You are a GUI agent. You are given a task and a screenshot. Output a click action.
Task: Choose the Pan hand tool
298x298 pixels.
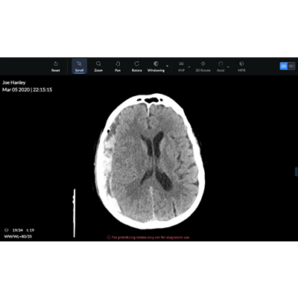tap(118, 66)
